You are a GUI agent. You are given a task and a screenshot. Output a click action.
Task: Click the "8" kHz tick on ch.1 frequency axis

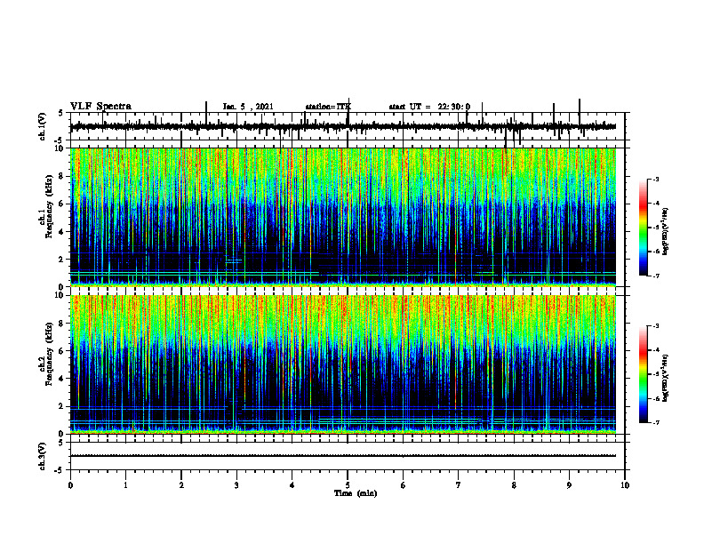coord(61,176)
